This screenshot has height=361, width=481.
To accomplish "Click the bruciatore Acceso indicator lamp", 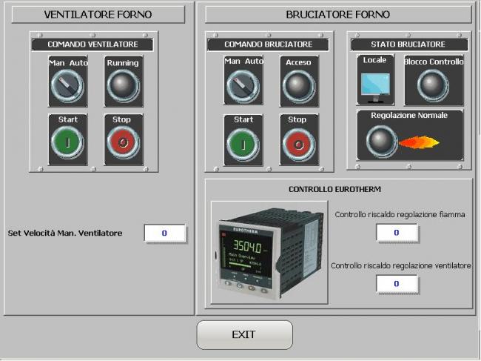I will click(x=299, y=86).
